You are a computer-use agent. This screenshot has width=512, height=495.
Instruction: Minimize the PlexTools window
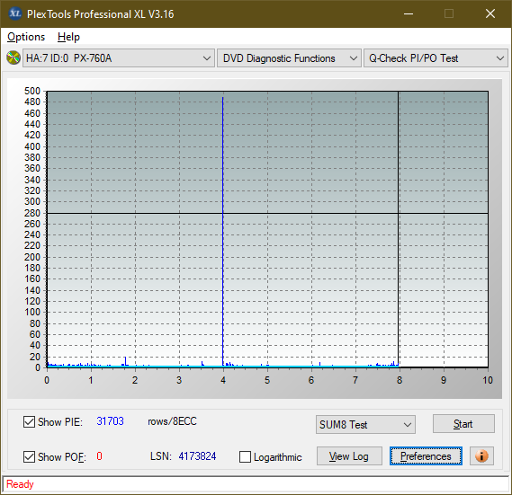tap(409, 13)
